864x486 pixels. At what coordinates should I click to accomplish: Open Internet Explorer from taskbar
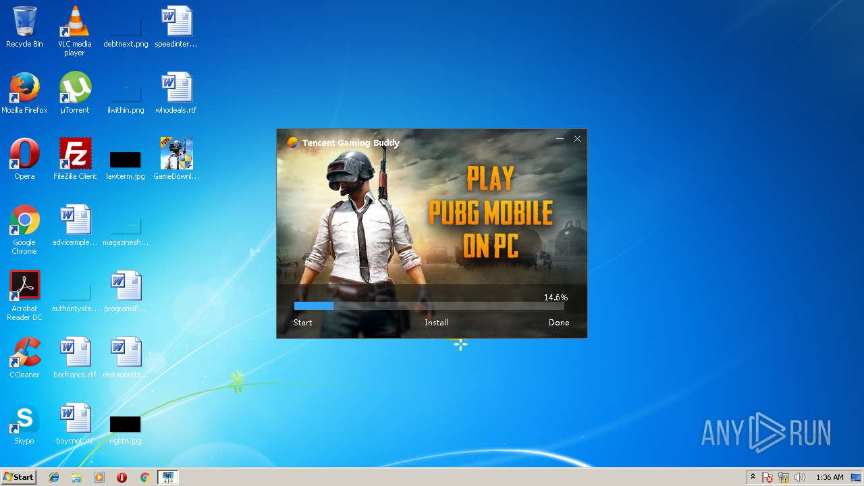click(54, 477)
